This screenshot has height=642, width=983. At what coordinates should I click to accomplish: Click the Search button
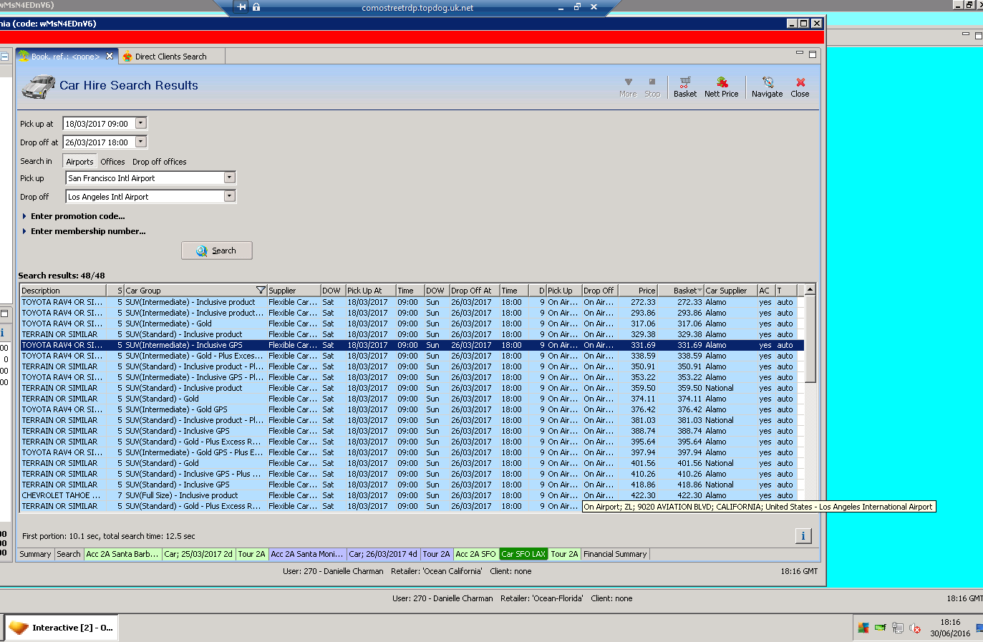(216, 251)
